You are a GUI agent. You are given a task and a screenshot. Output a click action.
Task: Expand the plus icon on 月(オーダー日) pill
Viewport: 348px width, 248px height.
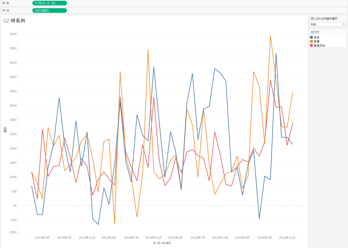[36, 3]
